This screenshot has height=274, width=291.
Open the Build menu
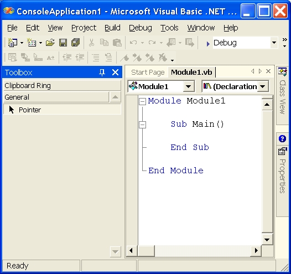112,28
